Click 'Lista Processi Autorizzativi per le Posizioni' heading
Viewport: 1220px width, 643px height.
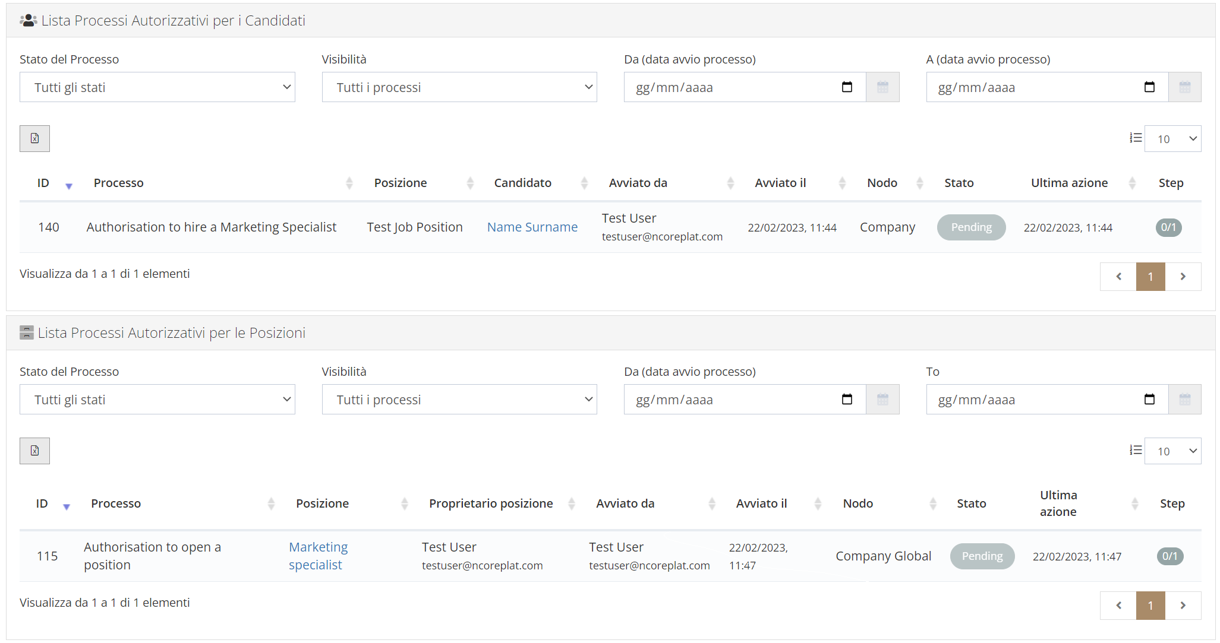[x=171, y=332]
